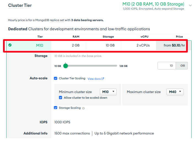This screenshot has height=141, width=196.
Task: Click the IOPS row label
Action: pyautogui.click(x=44, y=122)
